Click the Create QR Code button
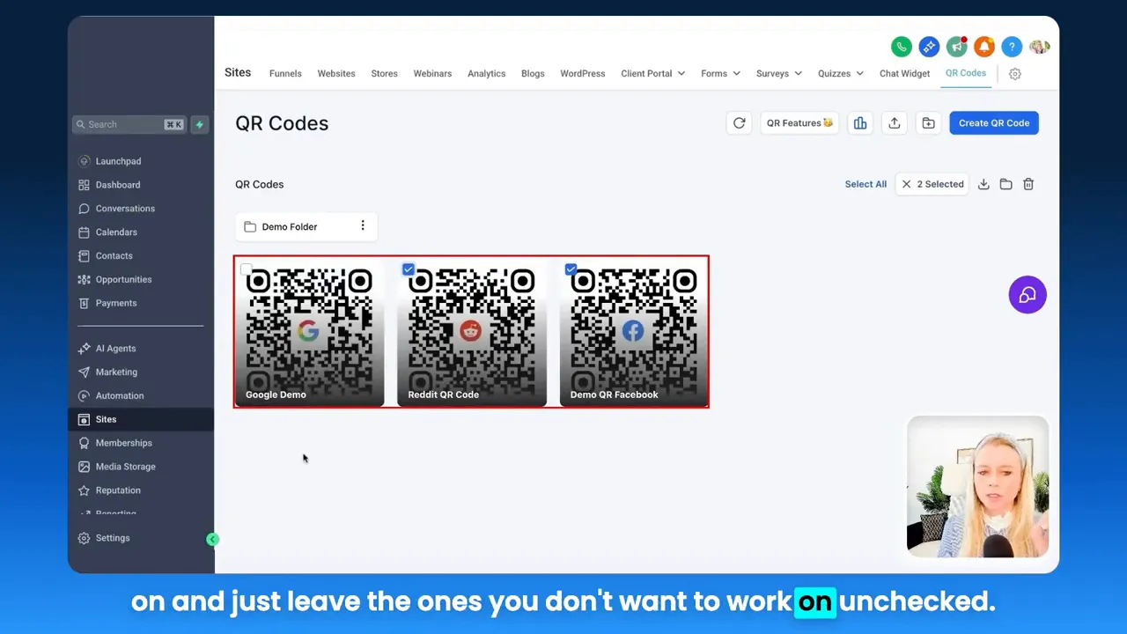Screen dimensions: 1127x634 (x=994, y=123)
